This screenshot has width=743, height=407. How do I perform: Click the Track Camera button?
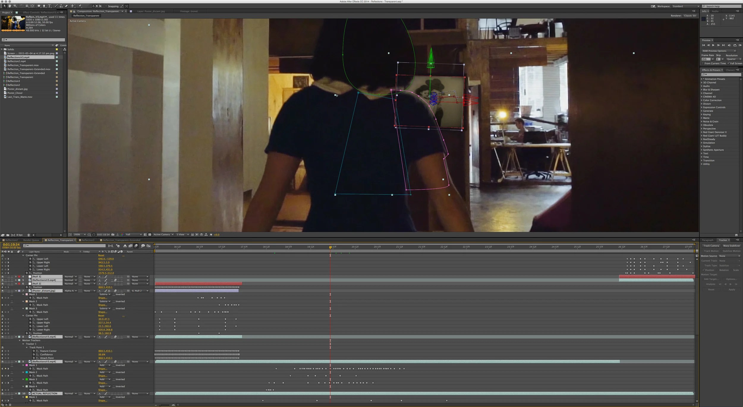[x=711, y=246]
